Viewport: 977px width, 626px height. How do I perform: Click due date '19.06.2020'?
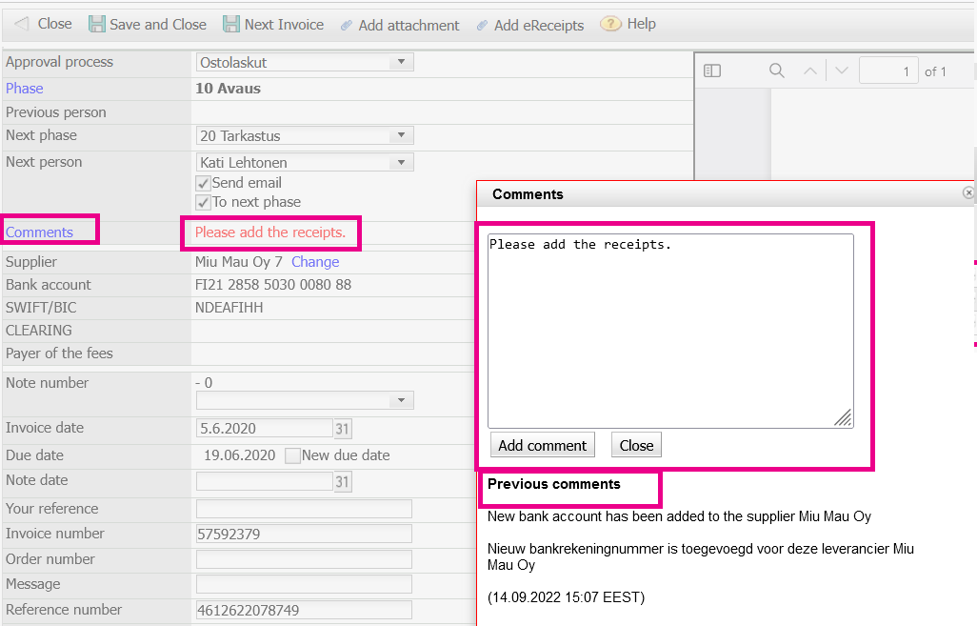tap(239, 455)
